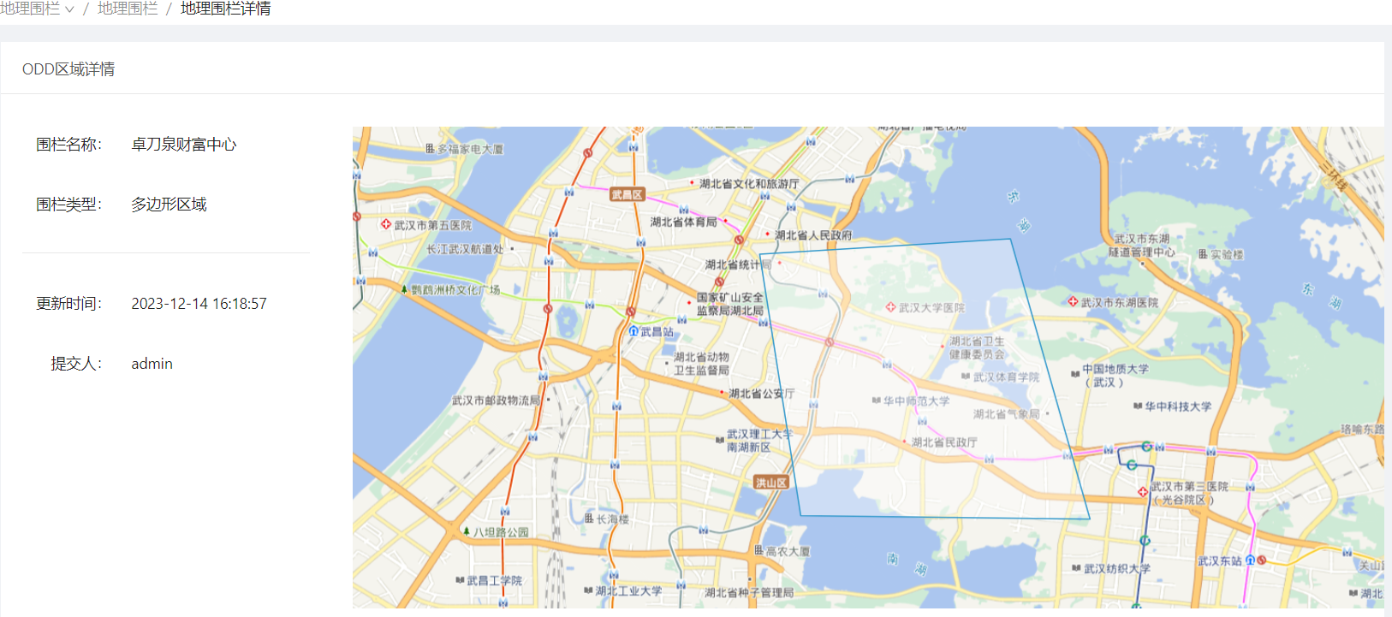Click the 国家矿山安全监察局湖北局 map label

(729, 304)
